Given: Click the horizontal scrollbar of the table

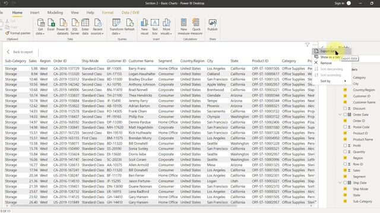Looking at the screenshot, I should 123,205.
